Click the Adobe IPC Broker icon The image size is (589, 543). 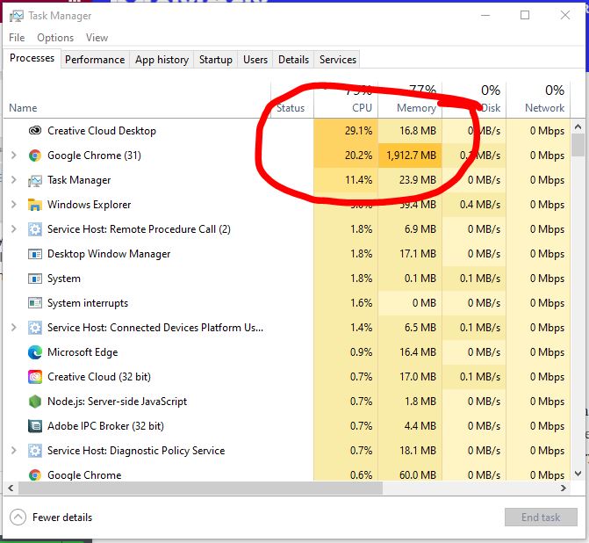point(35,426)
